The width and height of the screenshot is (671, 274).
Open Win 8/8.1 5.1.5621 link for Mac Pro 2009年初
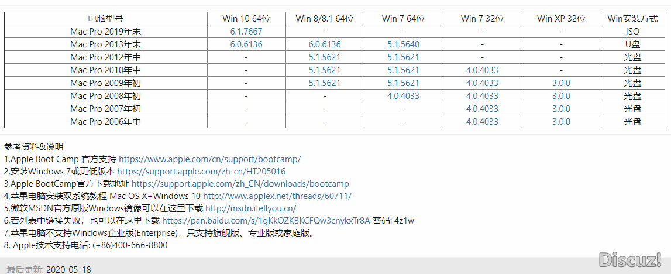click(325, 83)
